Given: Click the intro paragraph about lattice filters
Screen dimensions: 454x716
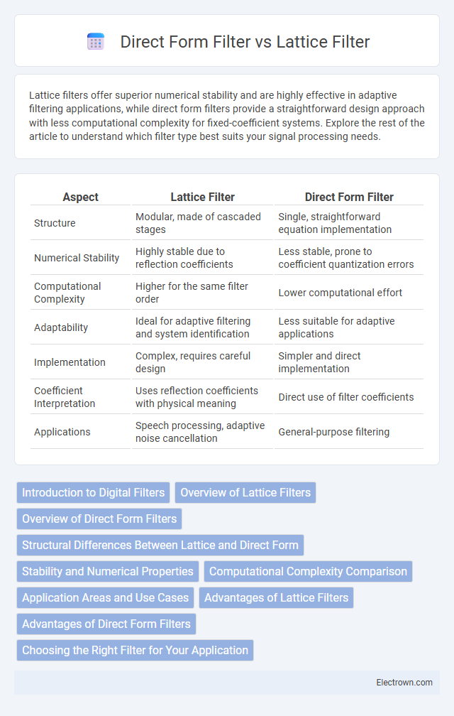Looking at the screenshot, I should [x=227, y=116].
